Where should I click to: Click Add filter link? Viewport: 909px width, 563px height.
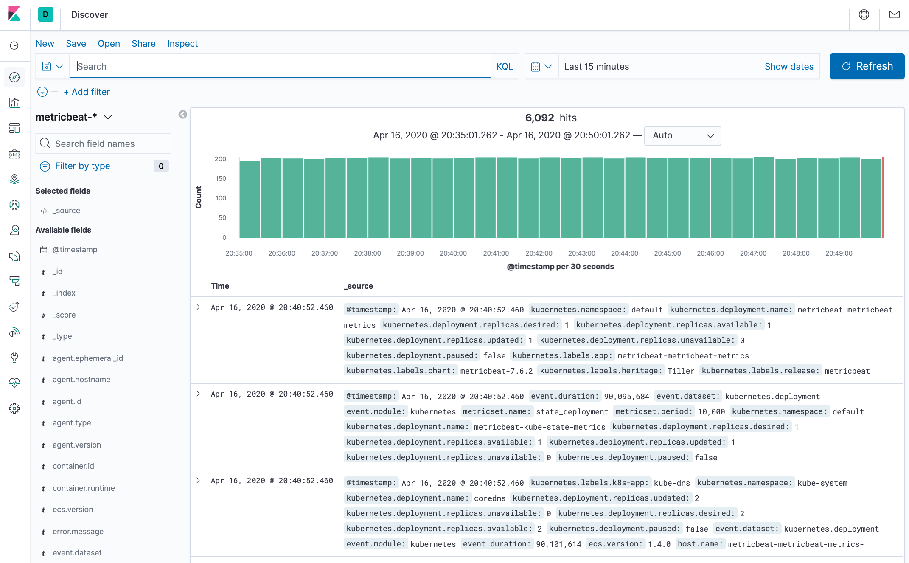(x=87, y=92)
